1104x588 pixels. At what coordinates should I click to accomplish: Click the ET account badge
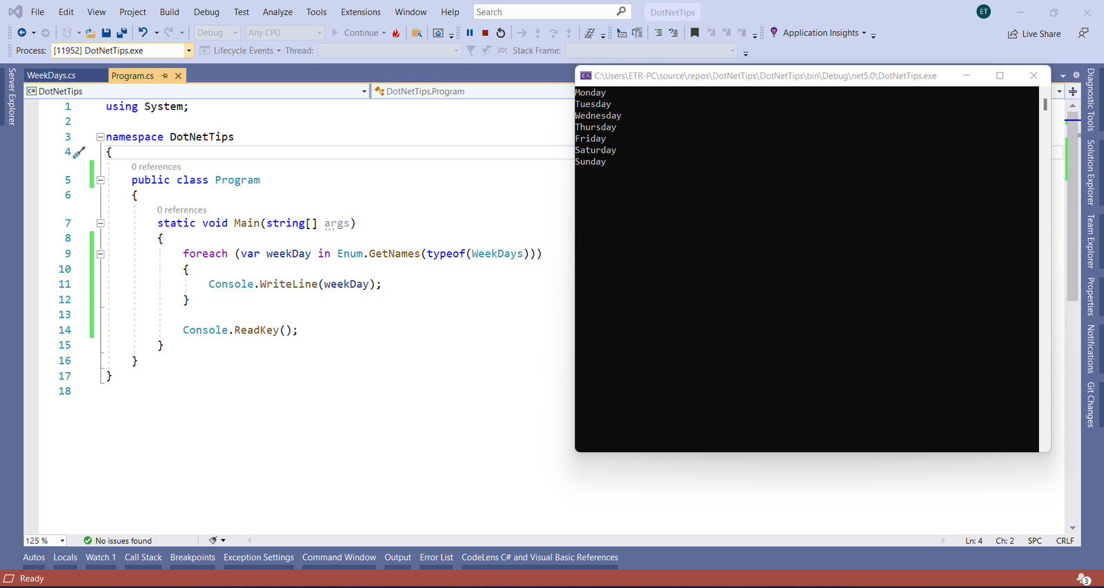(984, 12)
